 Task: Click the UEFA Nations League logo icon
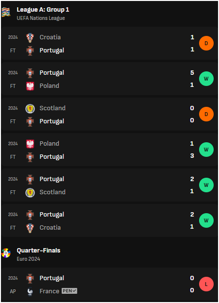(6, 12)
